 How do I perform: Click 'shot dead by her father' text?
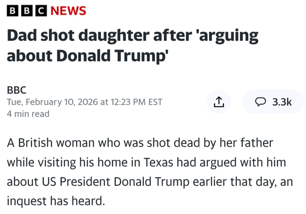[210, 143]
